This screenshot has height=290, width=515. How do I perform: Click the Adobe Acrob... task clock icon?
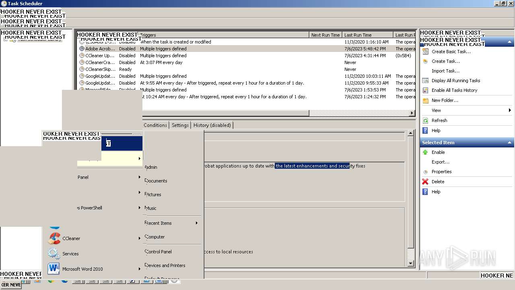point(82,49)
